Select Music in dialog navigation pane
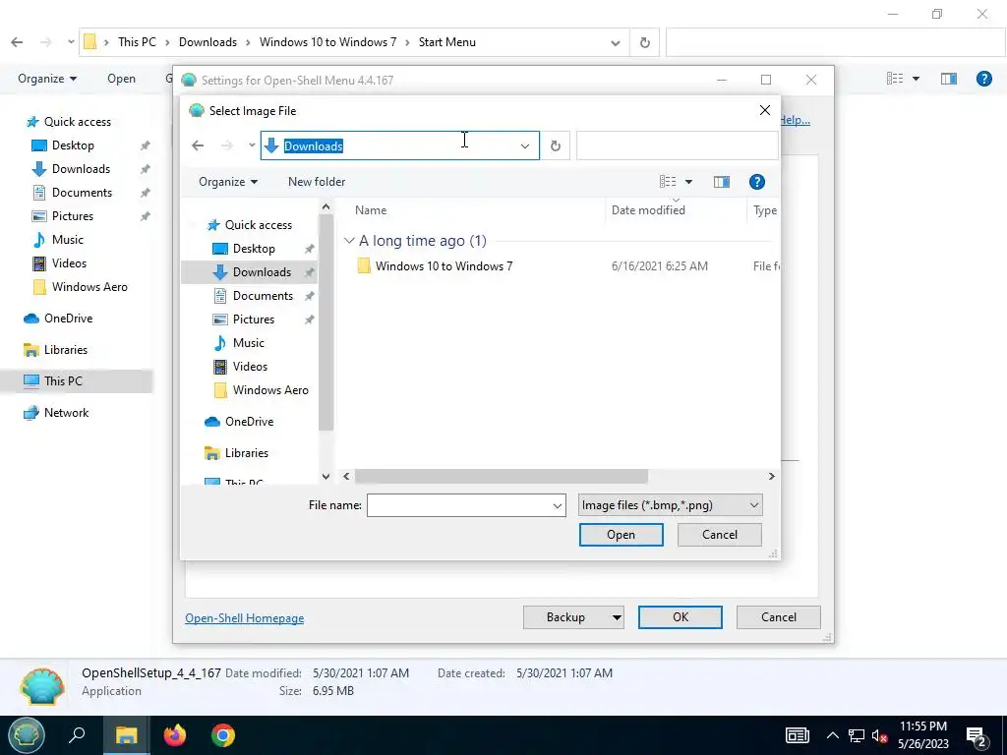The height and width of the screenshot is (755, 1007). pos(248,343)
